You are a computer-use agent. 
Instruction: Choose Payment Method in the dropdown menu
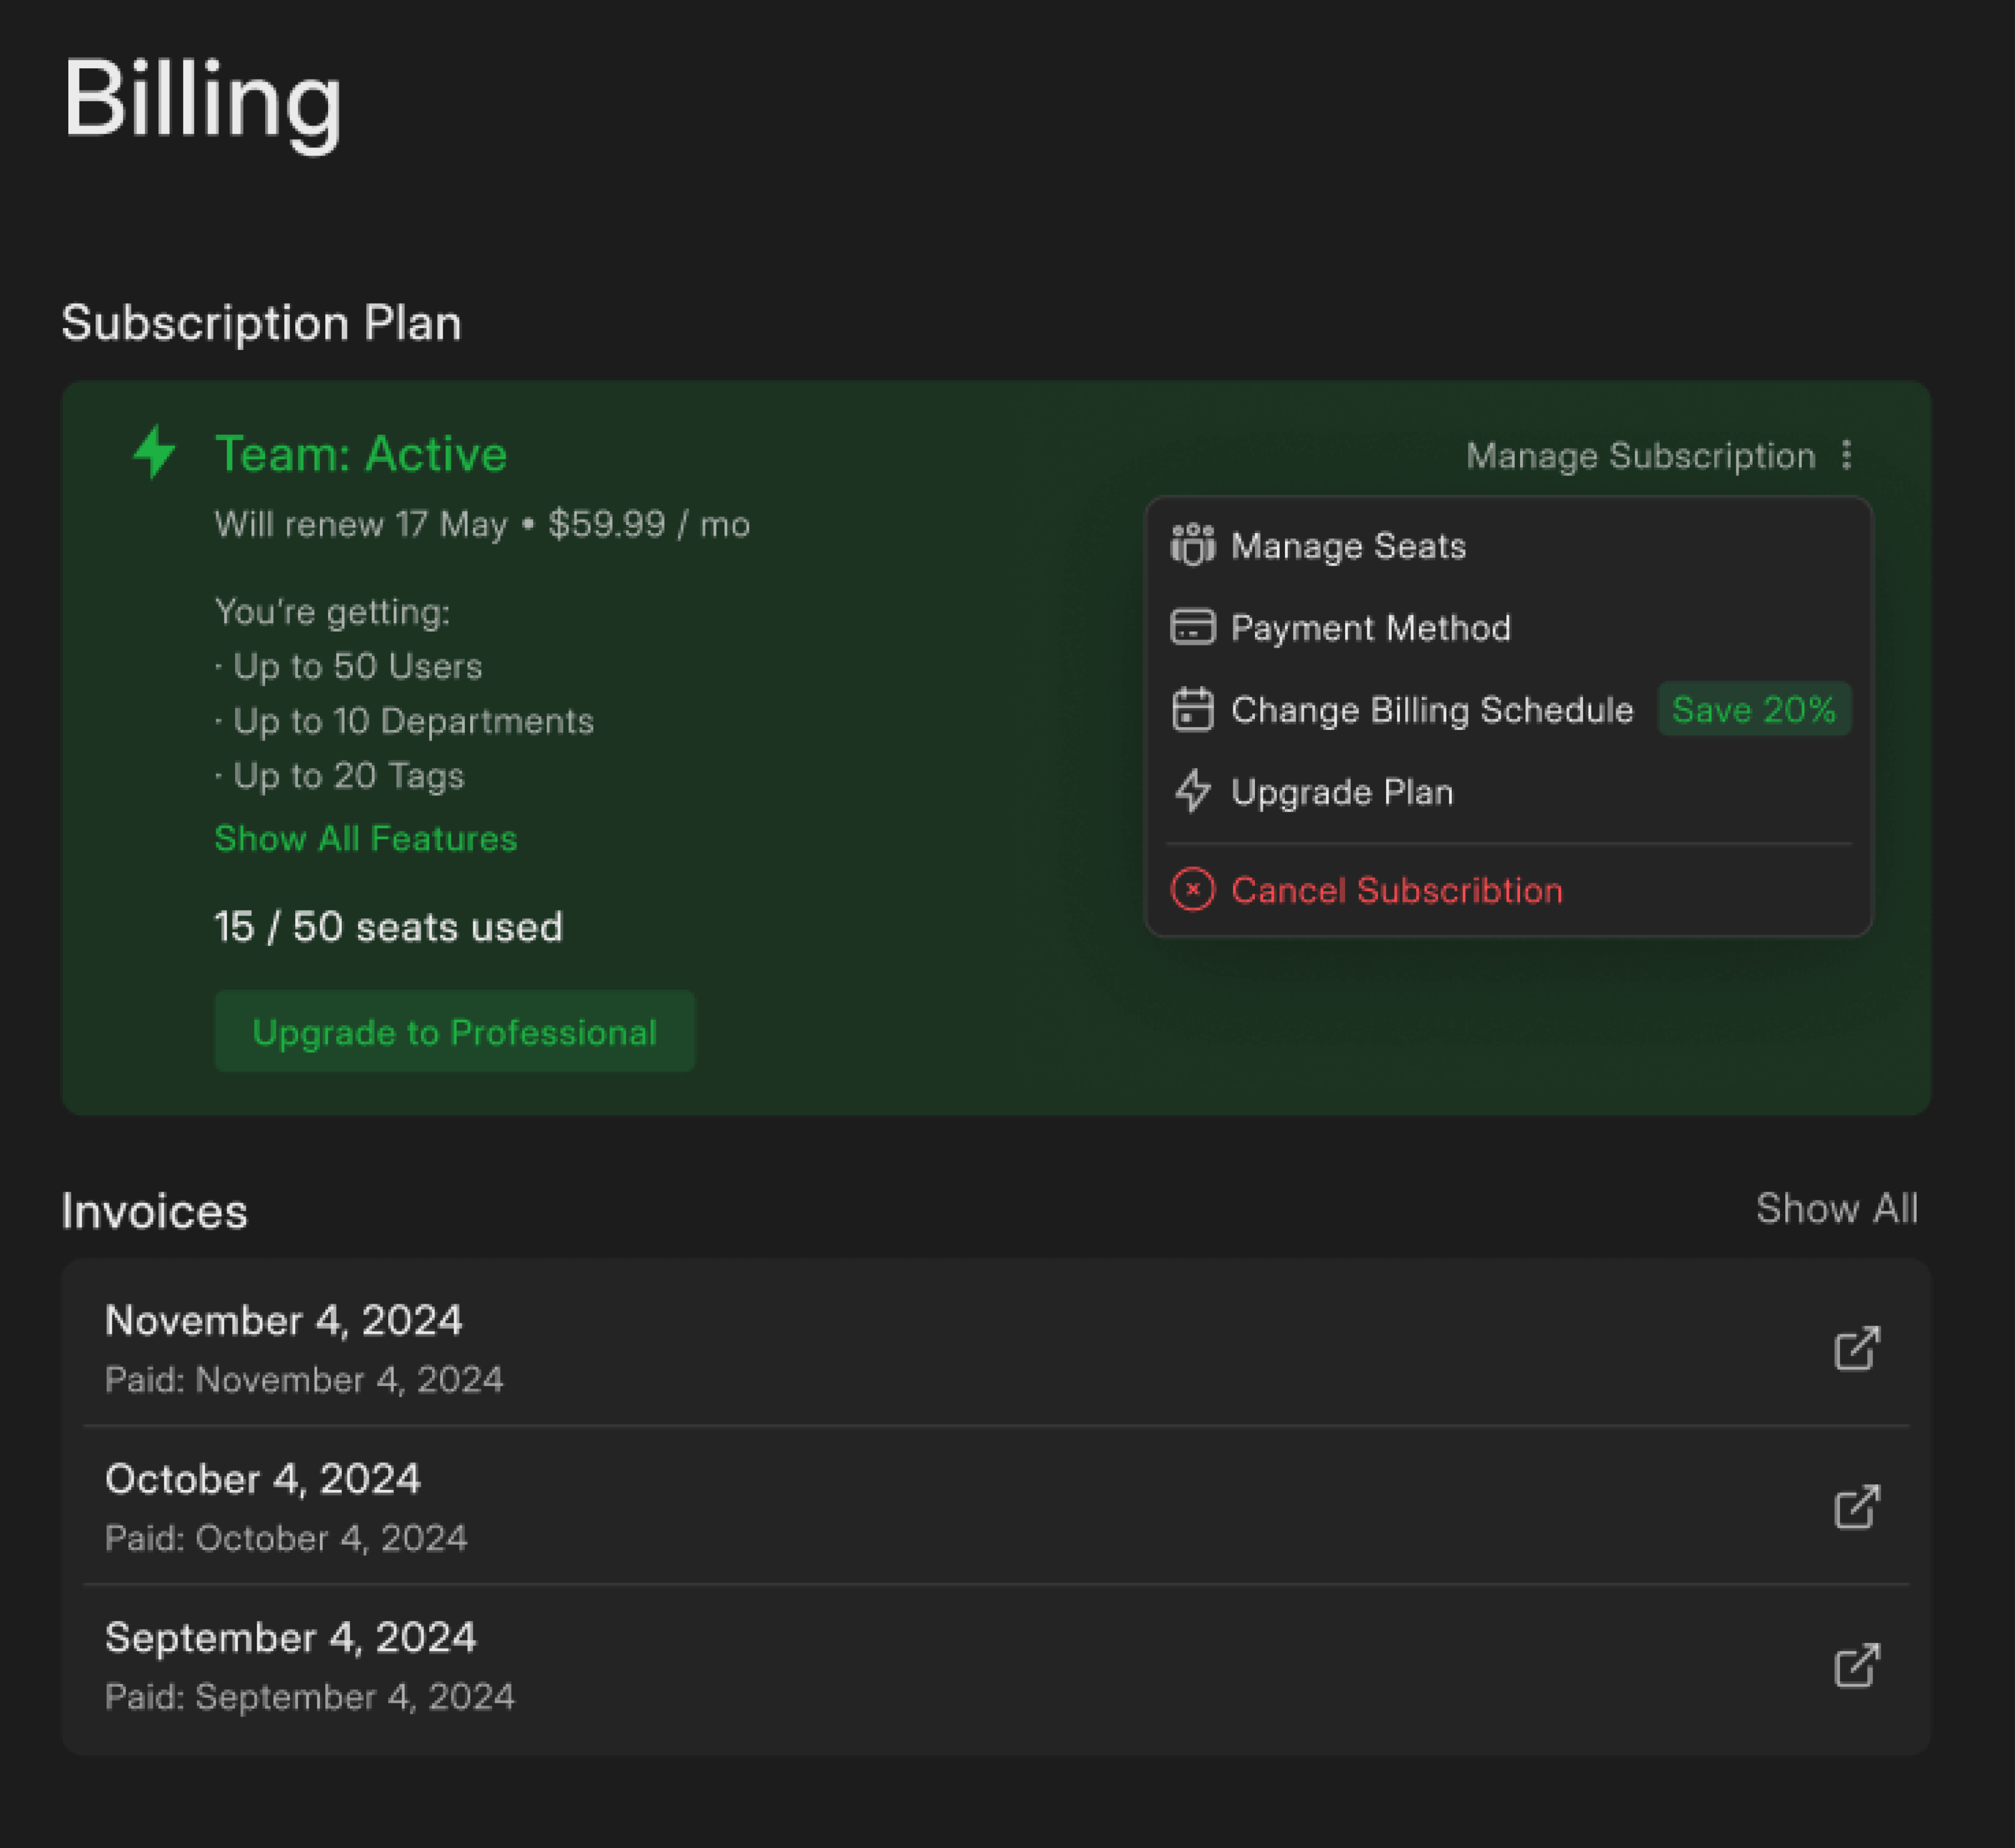click(1370, 628)
